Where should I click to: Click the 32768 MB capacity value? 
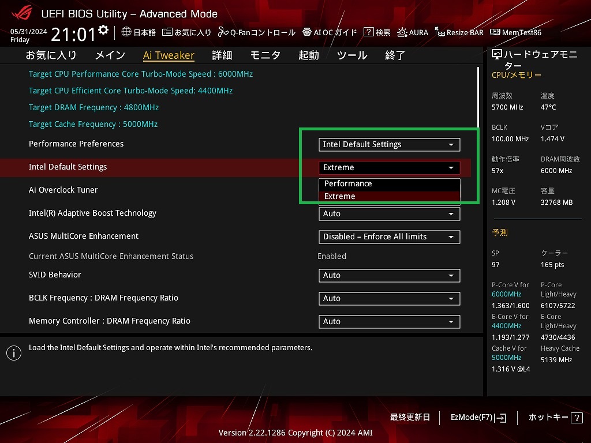coord(557,202)
